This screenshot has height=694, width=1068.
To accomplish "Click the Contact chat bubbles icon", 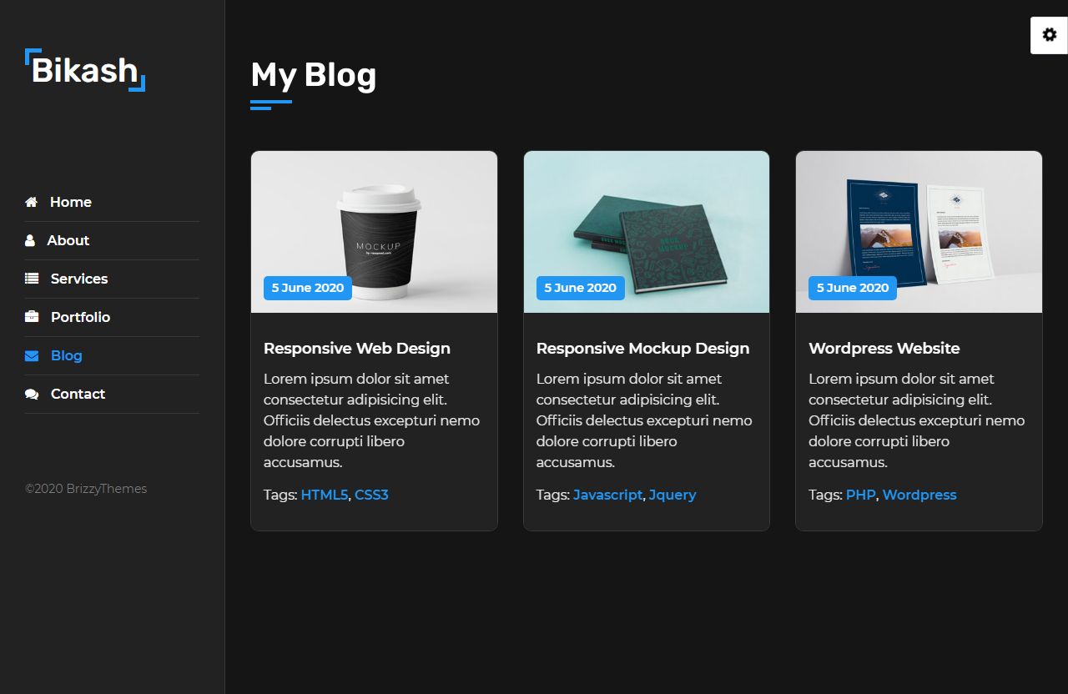I will [x=32, y=394].
